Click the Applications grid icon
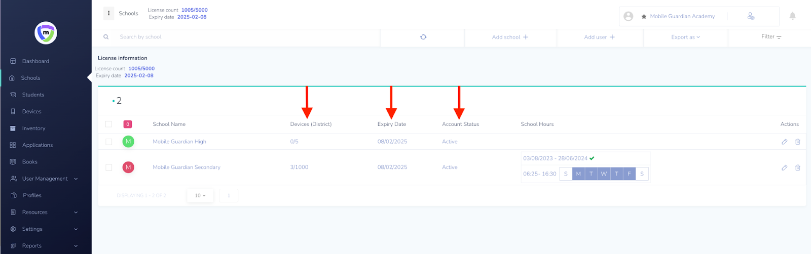 point(13,145)
